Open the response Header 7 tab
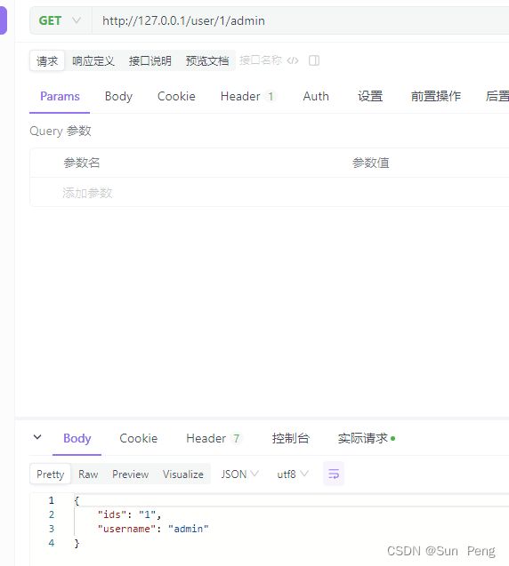The image size is (509, 566). [214, 438]
